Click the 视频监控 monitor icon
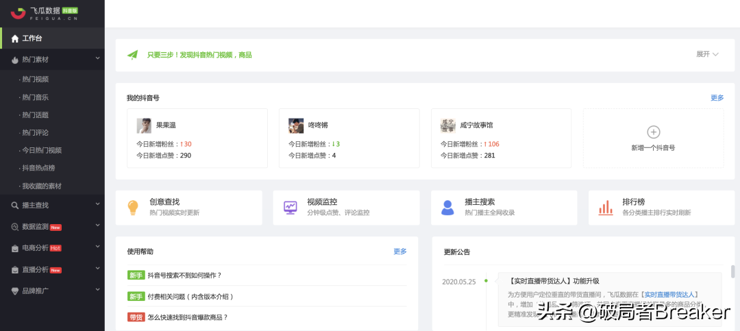 coord(290,208)
